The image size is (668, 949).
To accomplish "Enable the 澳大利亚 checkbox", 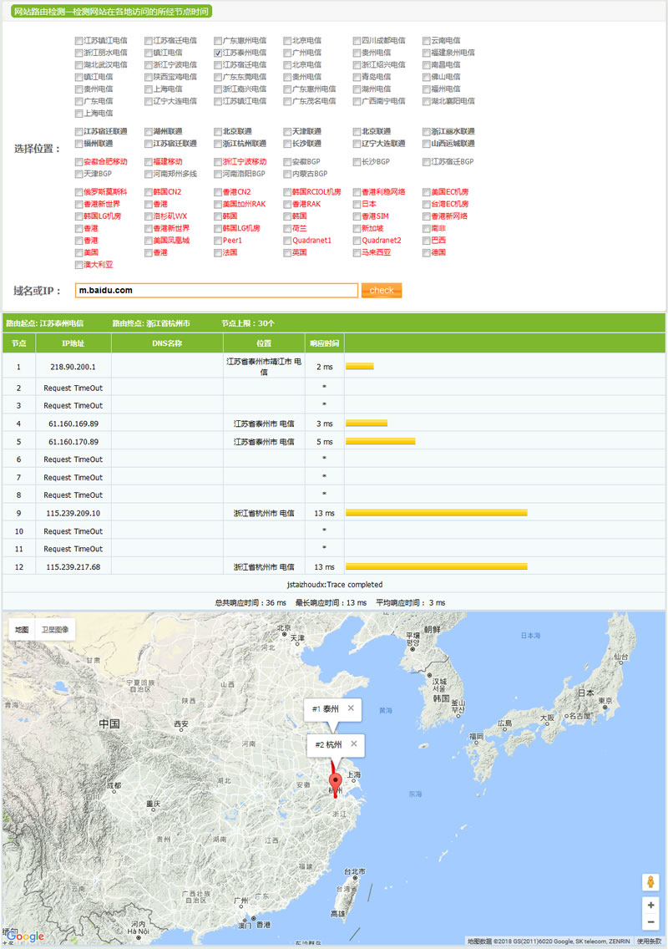I will click(x=78, y=266).
